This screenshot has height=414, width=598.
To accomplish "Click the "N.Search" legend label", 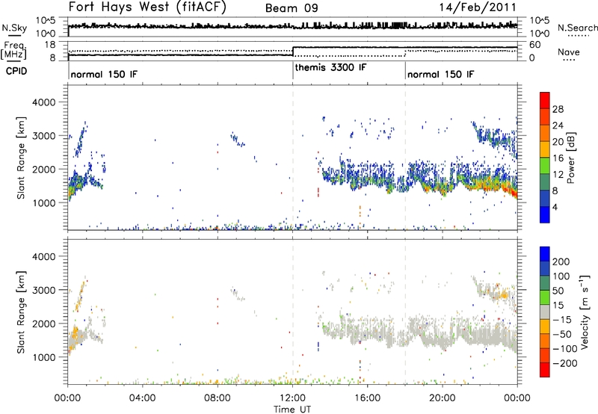I will click(x=577, y=28).
